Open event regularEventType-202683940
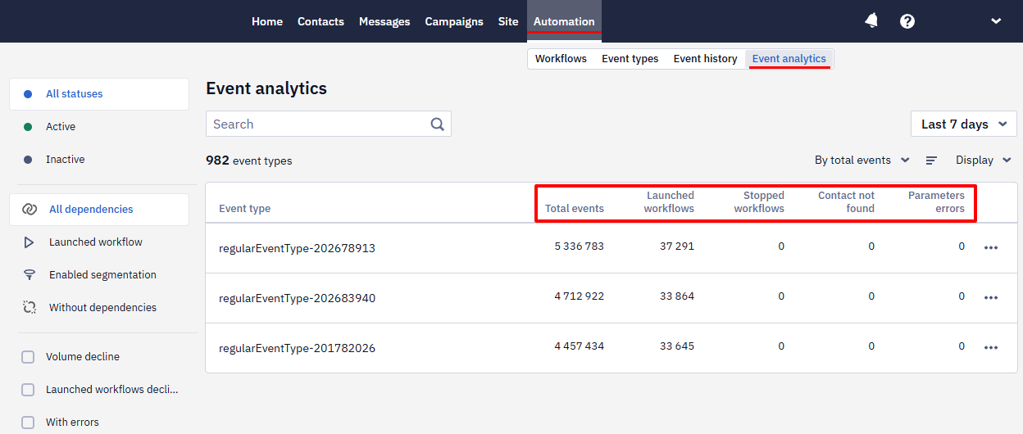This screenshot has height=434, width=1023. click(297, 298)
